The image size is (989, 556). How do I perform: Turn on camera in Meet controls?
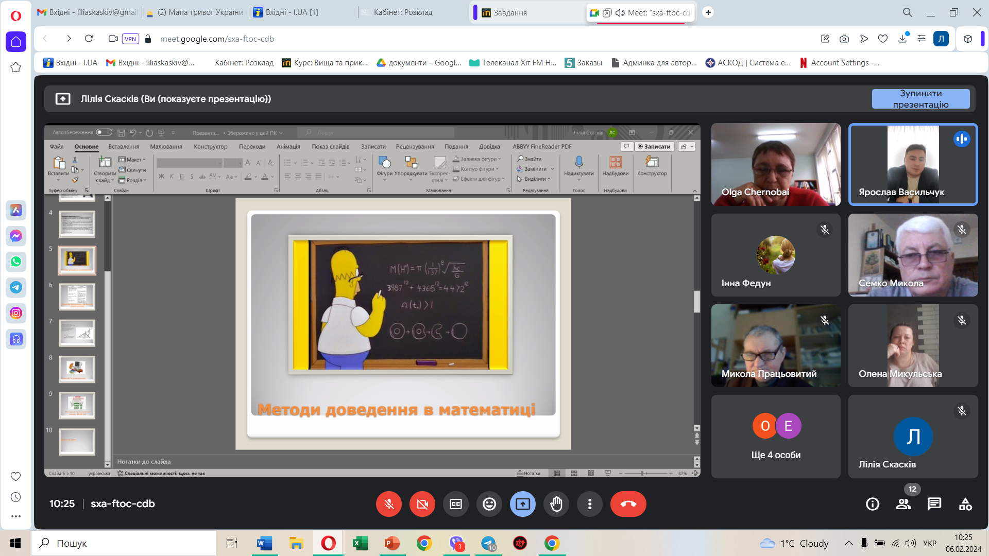[x=422, y=504]
